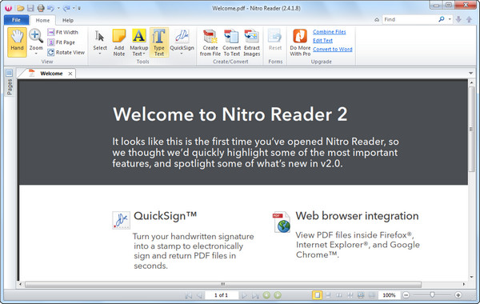Open the undo history dropdown arrow
The width and height of the screenshot is (480, 304).
point(58,8)
